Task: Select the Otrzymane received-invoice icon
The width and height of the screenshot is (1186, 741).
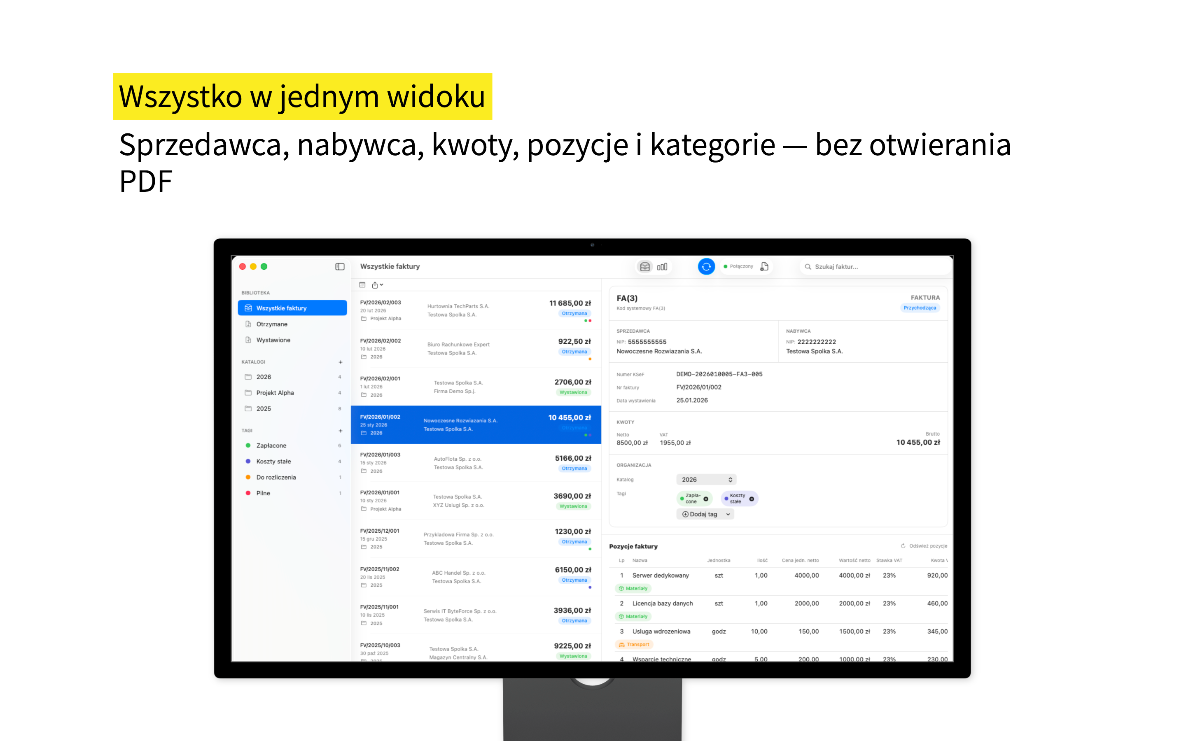Action: 247,324
